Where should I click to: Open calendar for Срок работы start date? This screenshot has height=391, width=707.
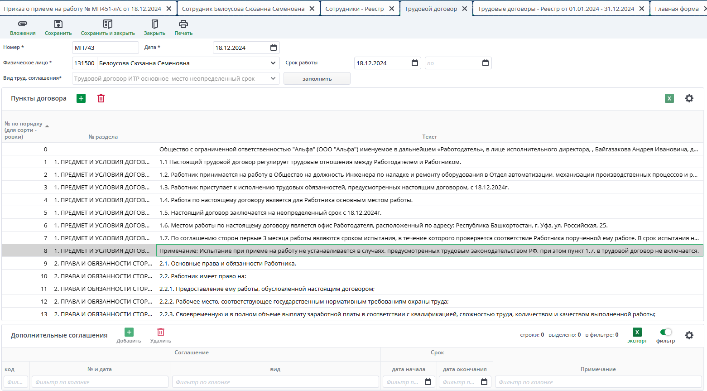(415, 63)
